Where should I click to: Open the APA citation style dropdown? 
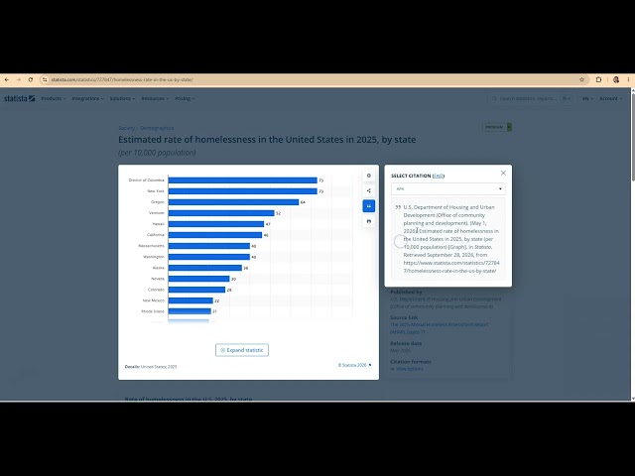click(447, 189)
